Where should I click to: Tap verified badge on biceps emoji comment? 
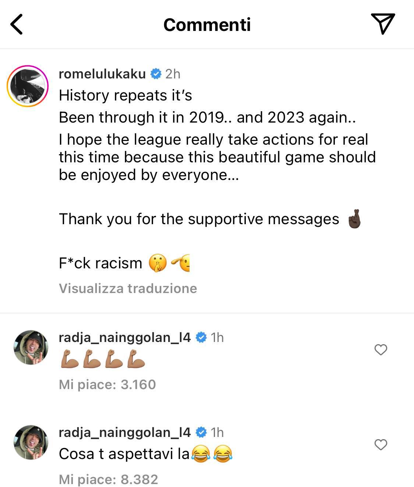tap(201, 337)
